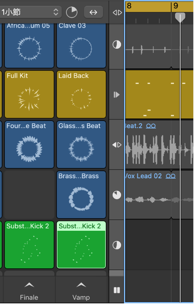Launch the Full Kit loop cell
Image resolution: width=194 pixels, height=304 pixels.
point(29,94)
